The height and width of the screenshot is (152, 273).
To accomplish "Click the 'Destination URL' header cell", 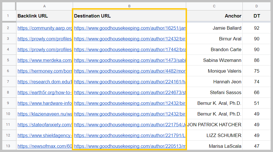I will 129,16.
